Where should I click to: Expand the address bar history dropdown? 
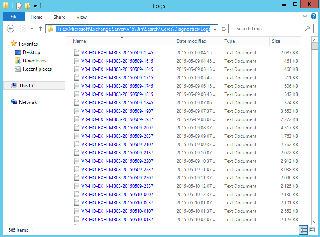point(215,29)
